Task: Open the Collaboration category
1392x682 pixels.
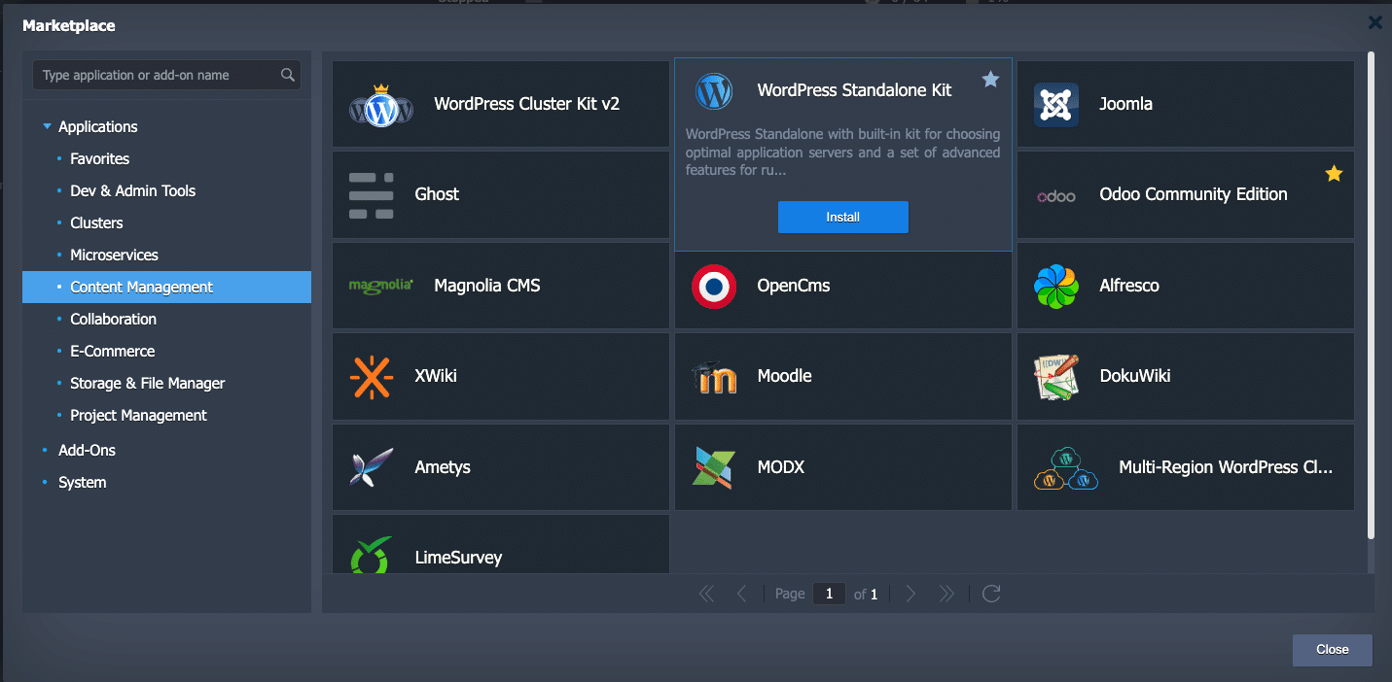Action: click(113, 319)
